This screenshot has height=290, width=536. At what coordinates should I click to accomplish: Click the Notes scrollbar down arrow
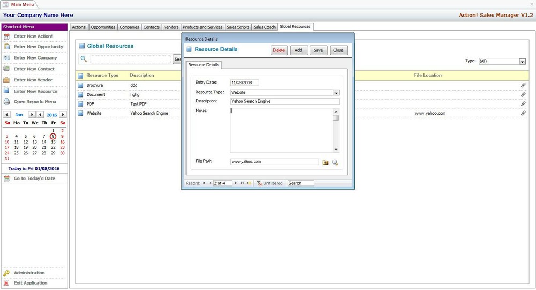[x=336, y=150]
